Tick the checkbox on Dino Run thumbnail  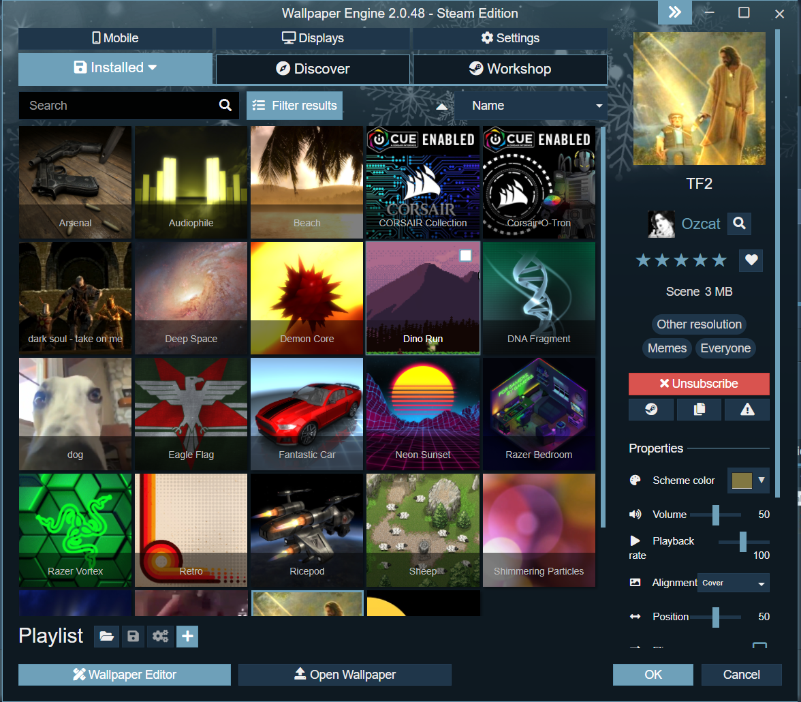pos(465,255)
